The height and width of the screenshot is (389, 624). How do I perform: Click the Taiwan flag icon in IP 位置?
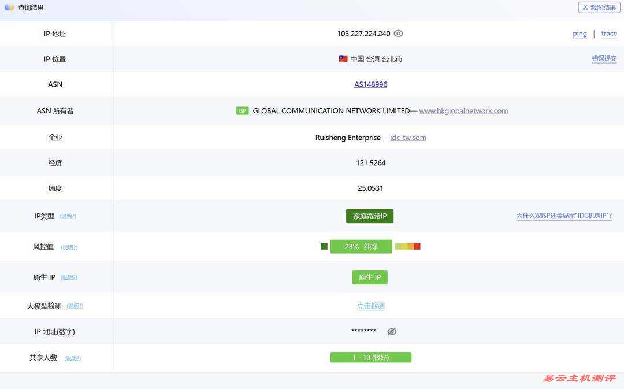click(x=343, y=59)
